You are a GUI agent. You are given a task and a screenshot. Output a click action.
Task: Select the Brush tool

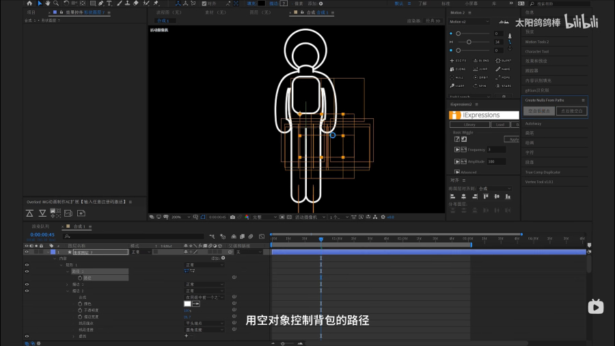pyautogui.click(x=120, y=3)
